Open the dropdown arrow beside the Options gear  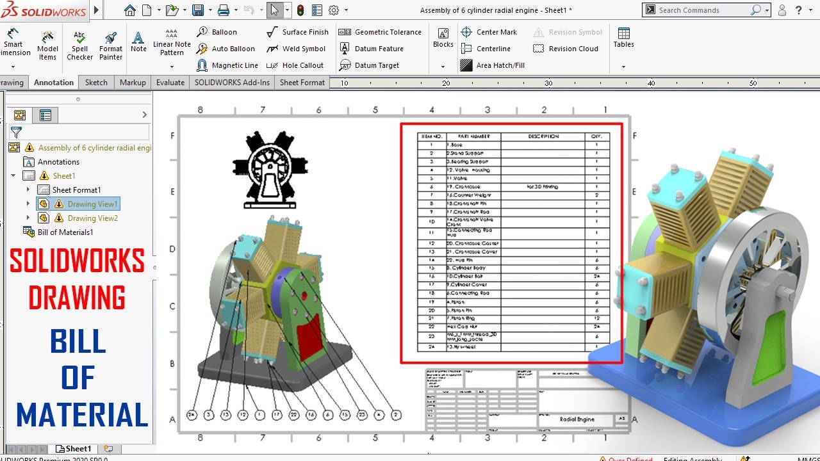(347, 10)
